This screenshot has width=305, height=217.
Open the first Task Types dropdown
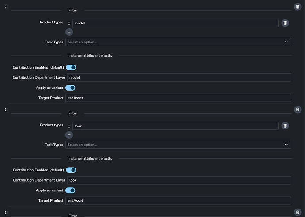178,42
